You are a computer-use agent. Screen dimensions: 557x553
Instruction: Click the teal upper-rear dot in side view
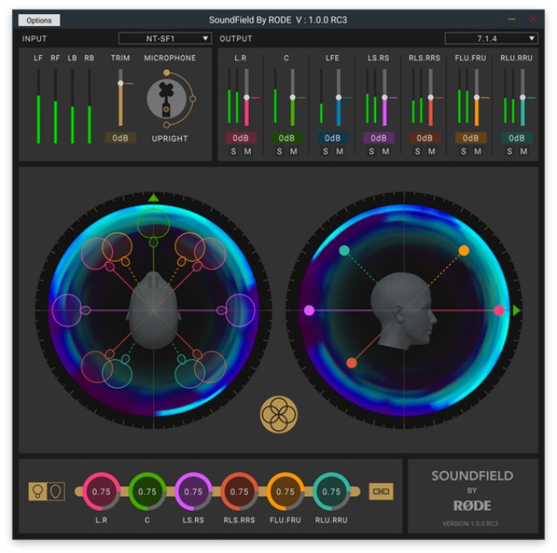tap(345, 251)
